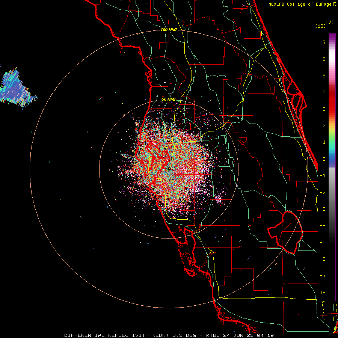The height and width of the screenshot is (338, 338).
Task: Click the KTBW station identifier
Action: coord(212,335)
